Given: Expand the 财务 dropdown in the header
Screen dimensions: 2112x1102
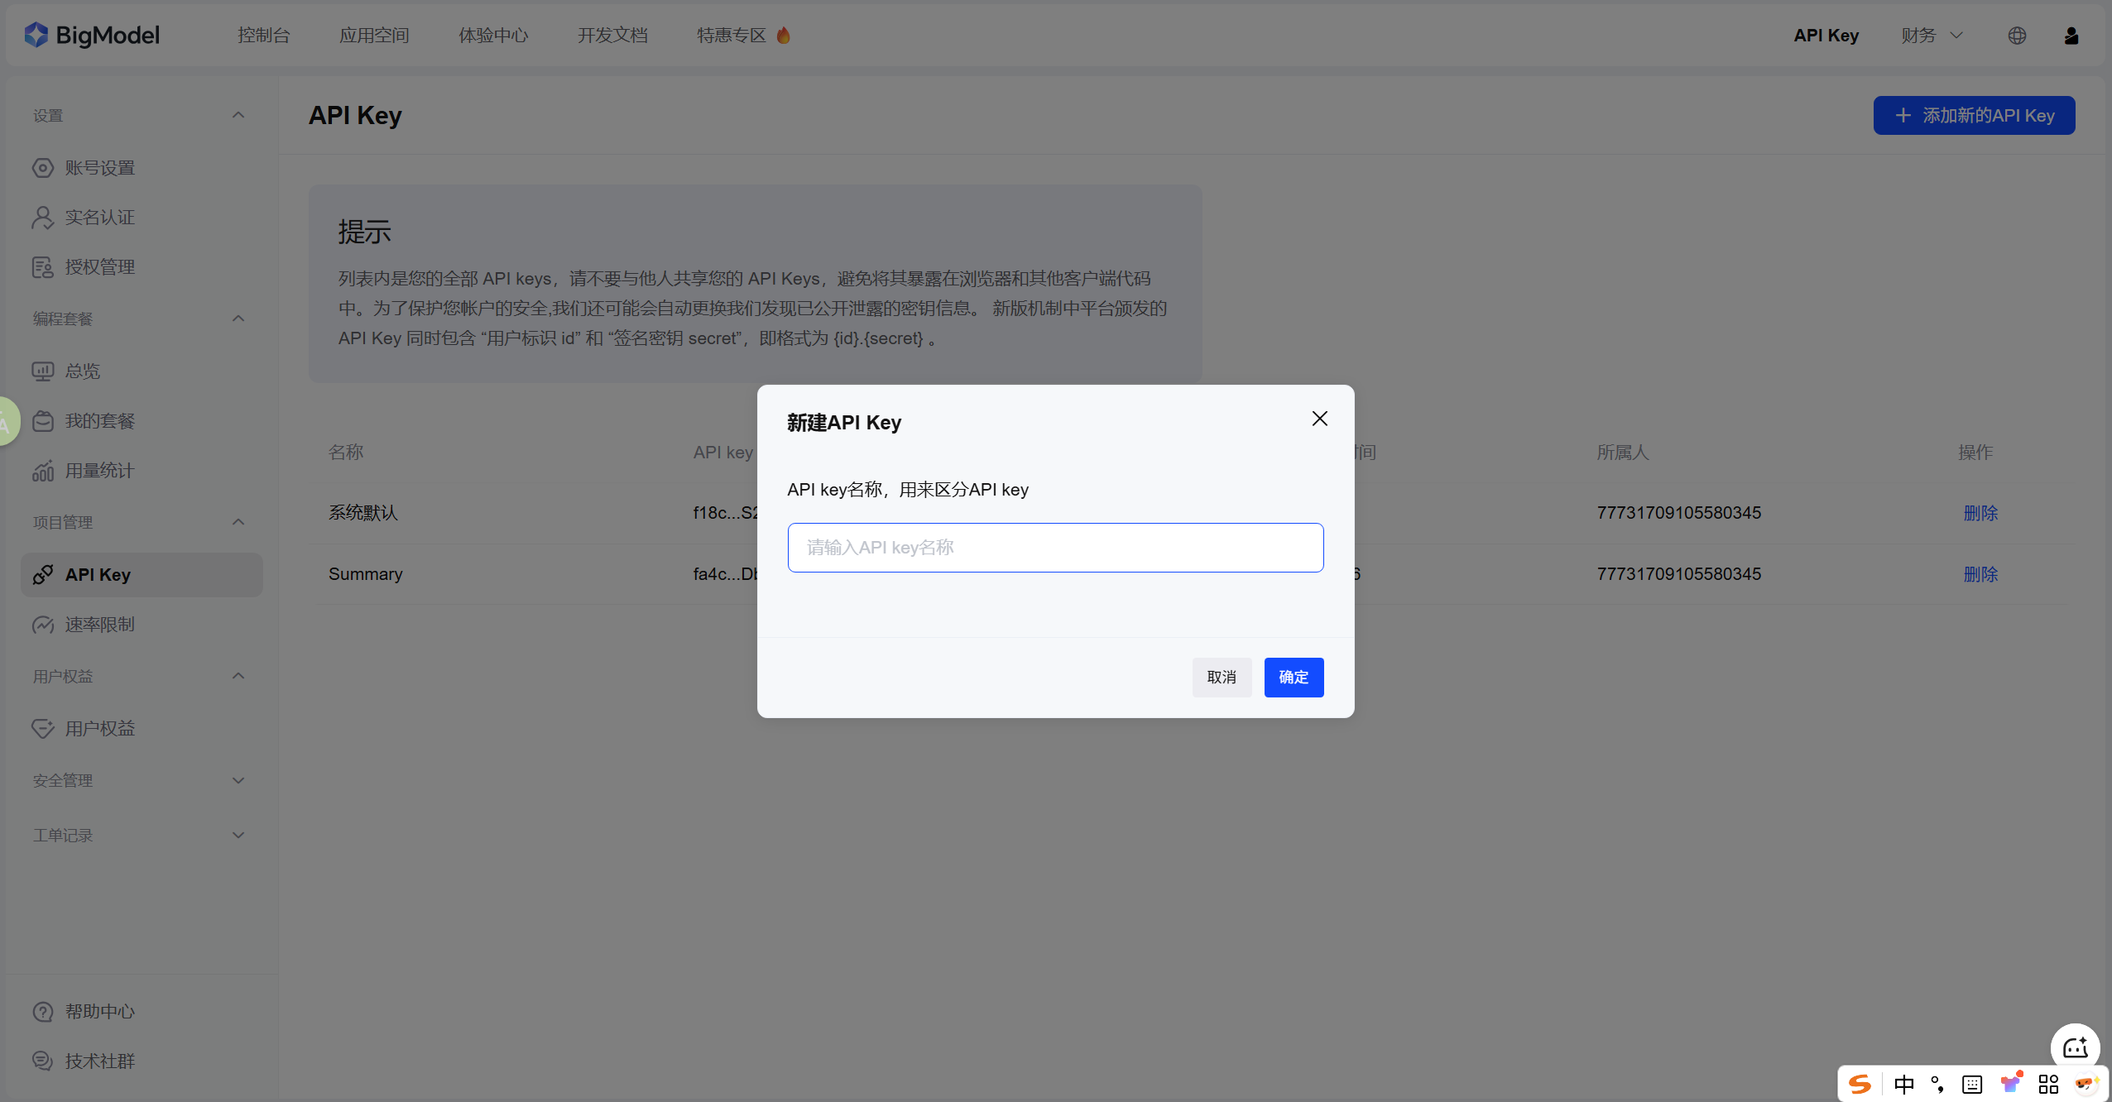Looking at the screenshot, I should pos(1932,35).
